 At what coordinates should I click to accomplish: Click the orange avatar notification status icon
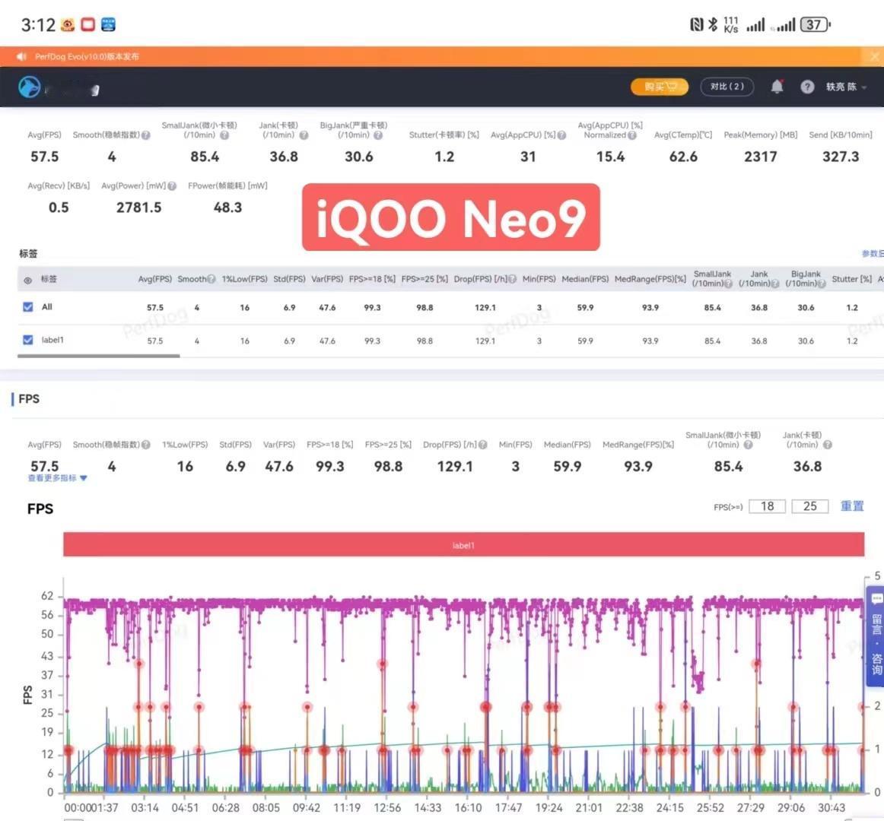click(x=68, y=24)
